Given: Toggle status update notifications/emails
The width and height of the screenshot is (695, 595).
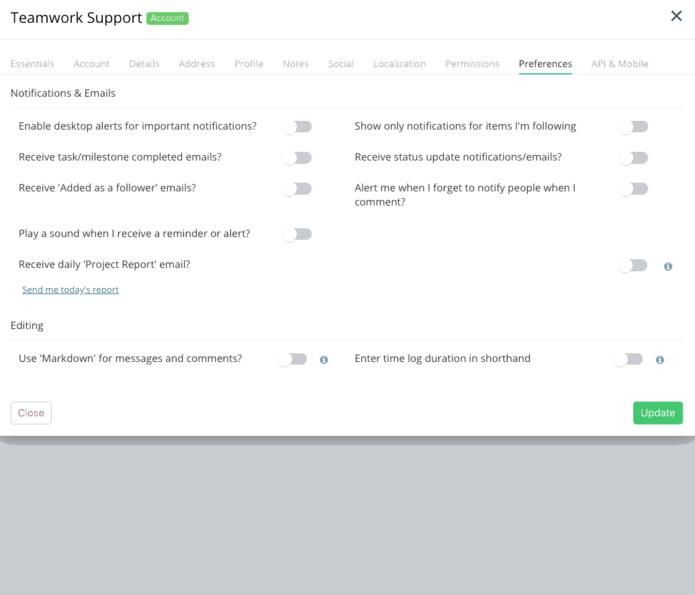Looking at the screenshot, I should click(633, 158).
